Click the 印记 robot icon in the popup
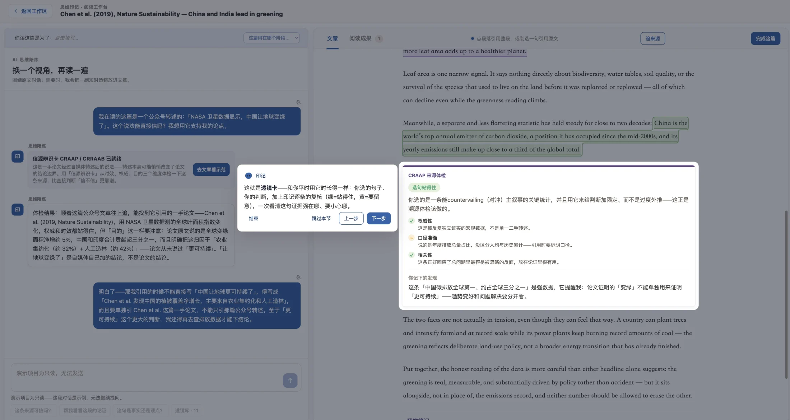 pyautogui.click(x=248, y=176)
